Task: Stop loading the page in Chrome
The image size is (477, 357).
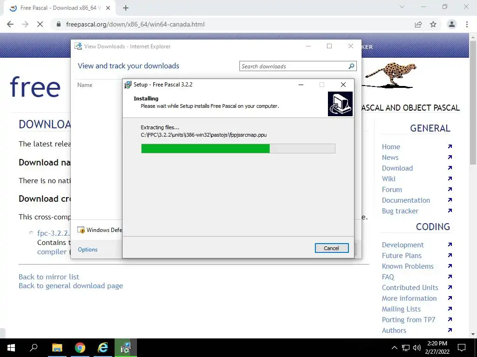Action: click(40, 24)
